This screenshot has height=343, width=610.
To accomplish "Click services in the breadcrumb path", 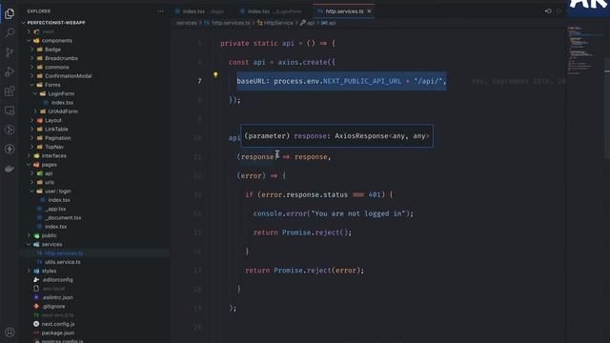I will point(187,23).
